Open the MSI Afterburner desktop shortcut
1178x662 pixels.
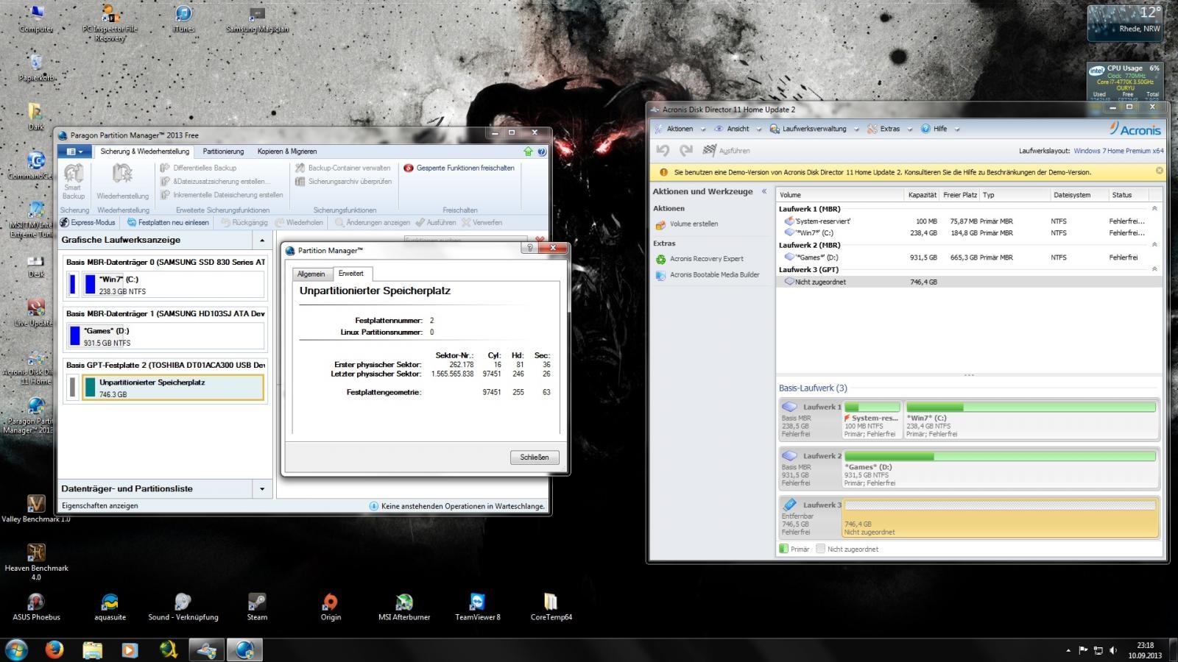pyautogui.click(x=404, y=606)
